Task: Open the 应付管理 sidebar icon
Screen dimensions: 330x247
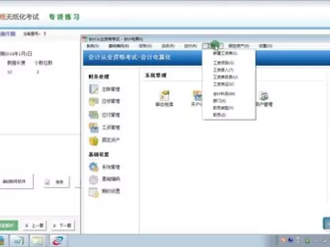Action: pos(94,115)
